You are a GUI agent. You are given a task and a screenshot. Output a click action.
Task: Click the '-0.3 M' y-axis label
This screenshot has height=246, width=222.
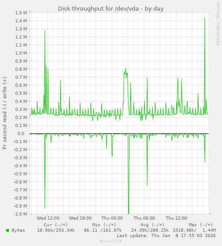[20, 158]
